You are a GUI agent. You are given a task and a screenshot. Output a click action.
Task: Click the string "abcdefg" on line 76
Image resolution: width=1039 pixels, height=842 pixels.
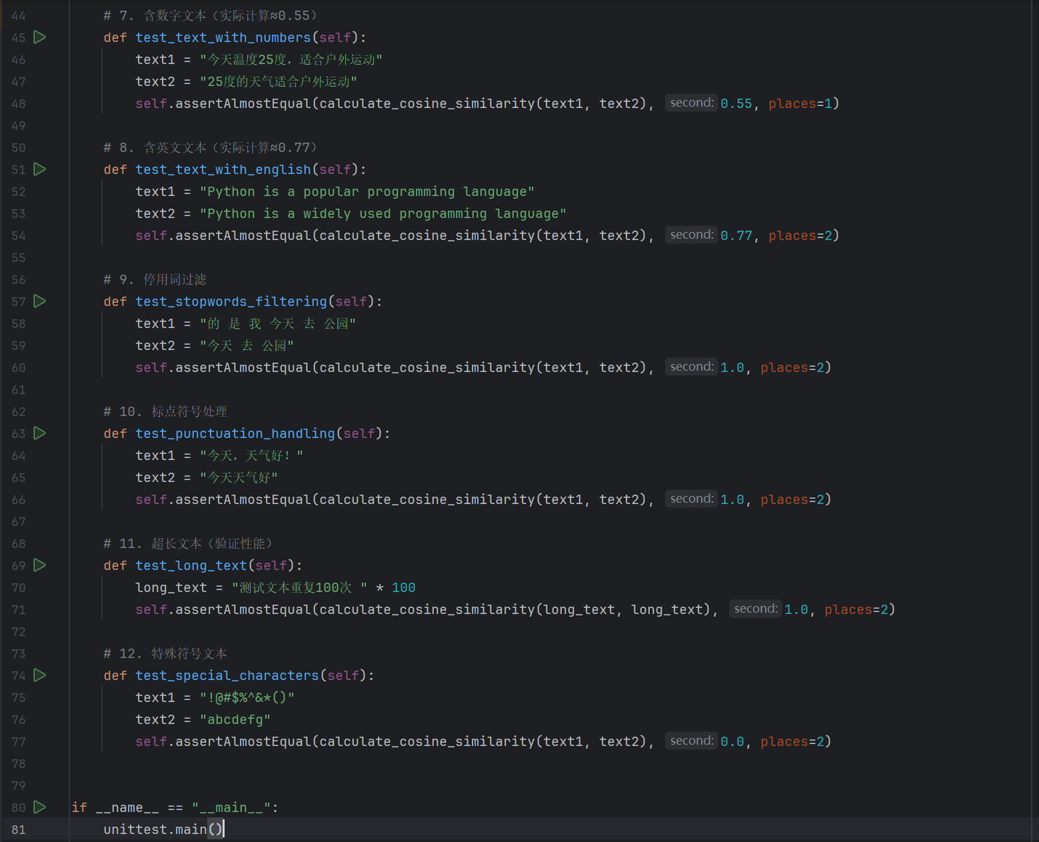[235, 720]
